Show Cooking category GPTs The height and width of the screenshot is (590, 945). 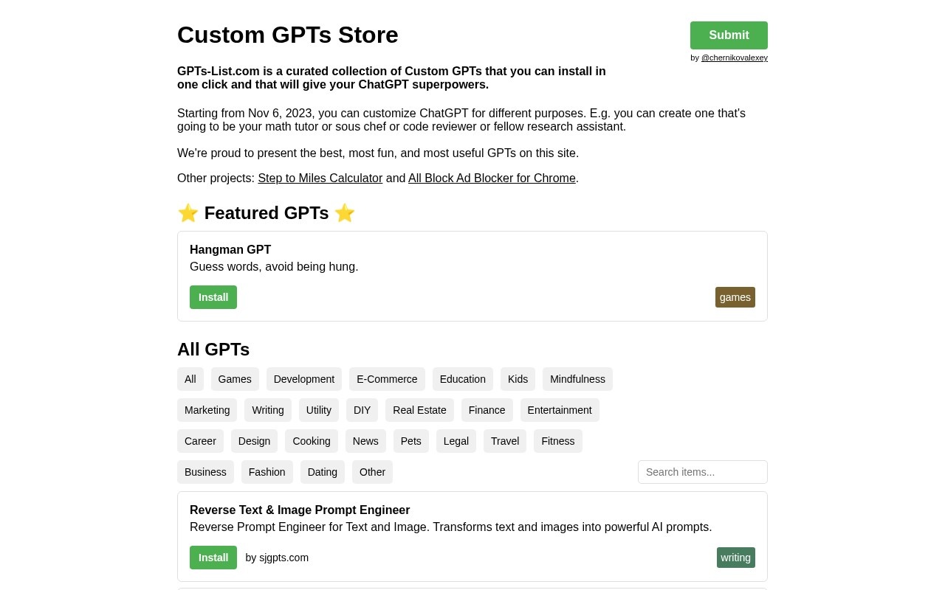coord(312,441)
